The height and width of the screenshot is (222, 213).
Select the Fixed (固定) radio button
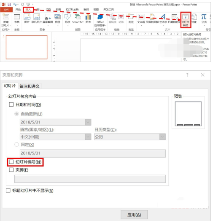16,144
